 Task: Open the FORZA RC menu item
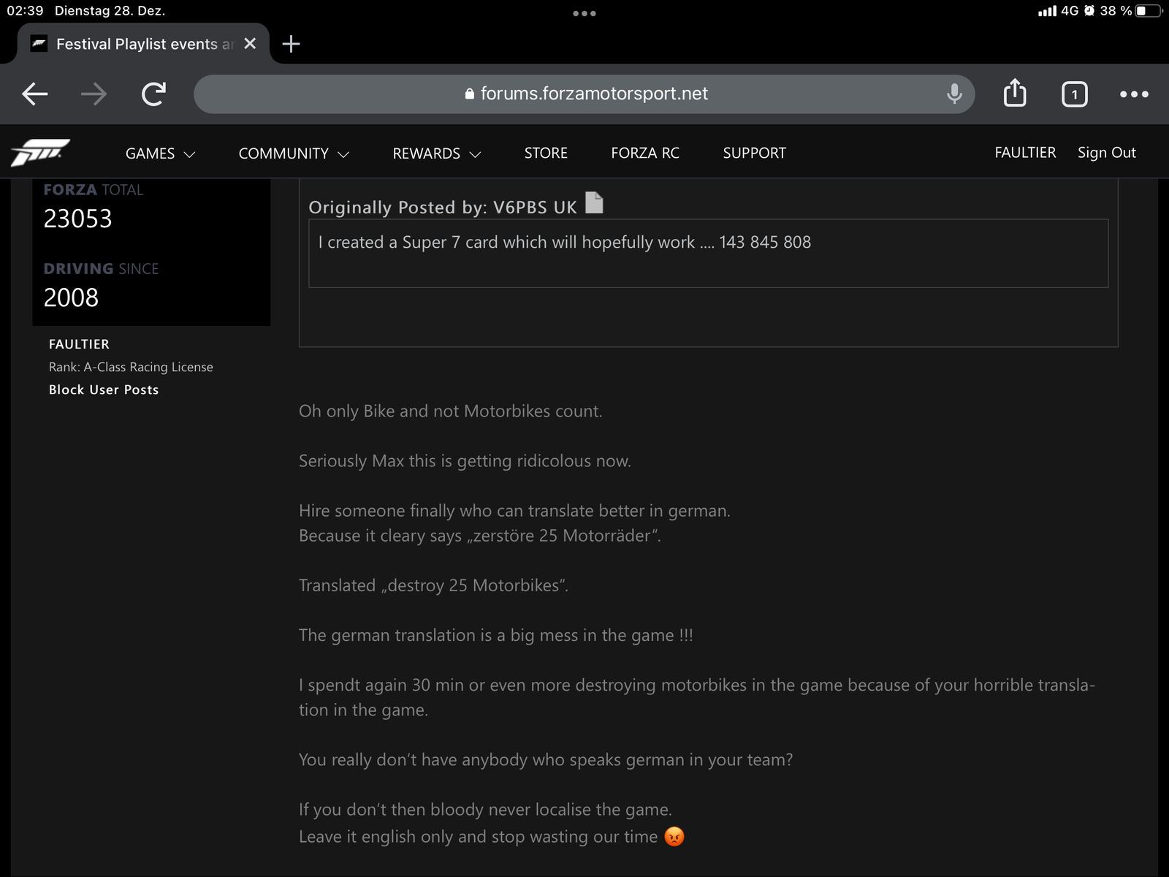tap(645, 153)
